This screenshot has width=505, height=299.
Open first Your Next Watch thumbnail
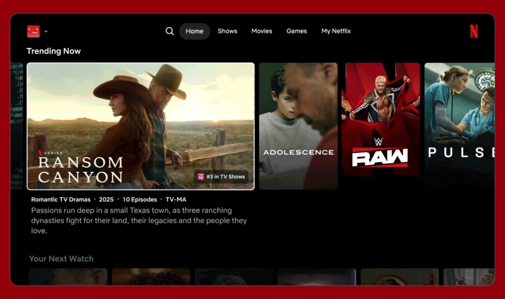pos(68,277)
